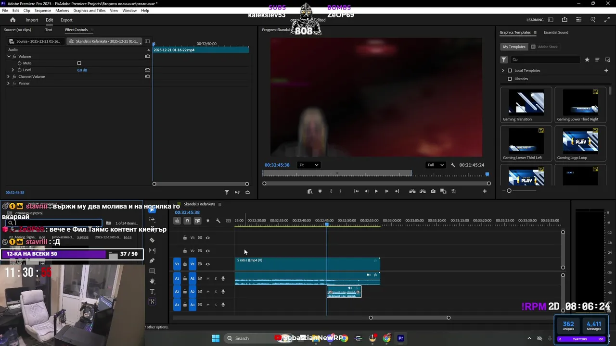This screenshot has height=346, width=616.
Task: Select the Razor tool in timeline toolbar
Action: (152, 240)
